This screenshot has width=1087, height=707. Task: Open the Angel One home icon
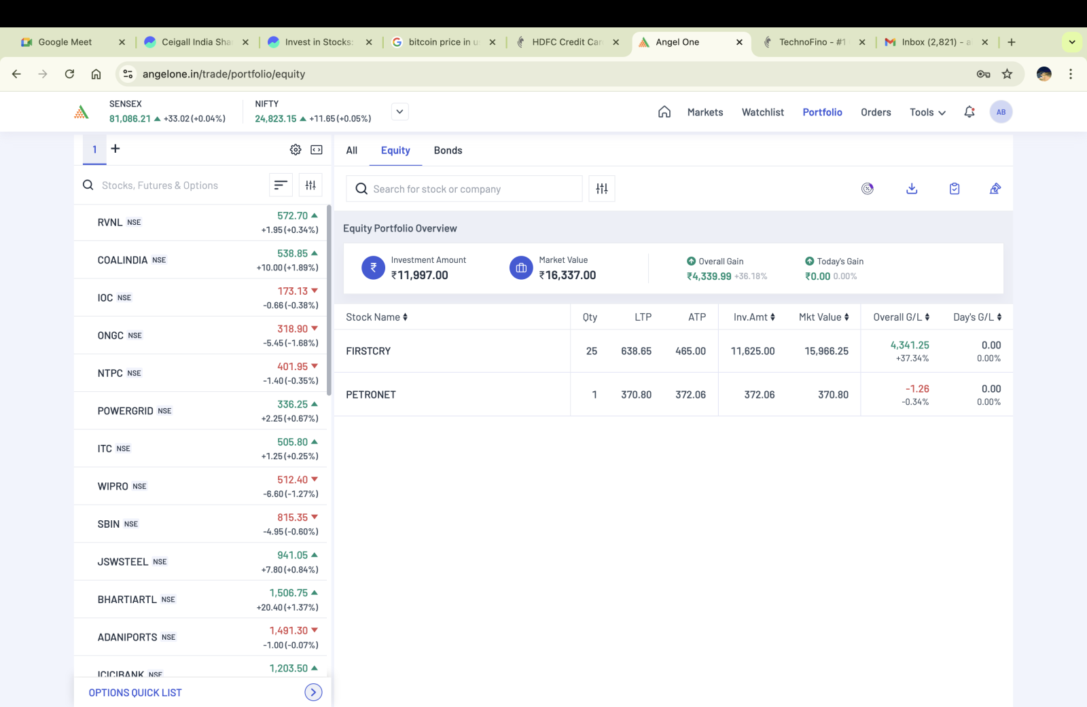(664, 112)
